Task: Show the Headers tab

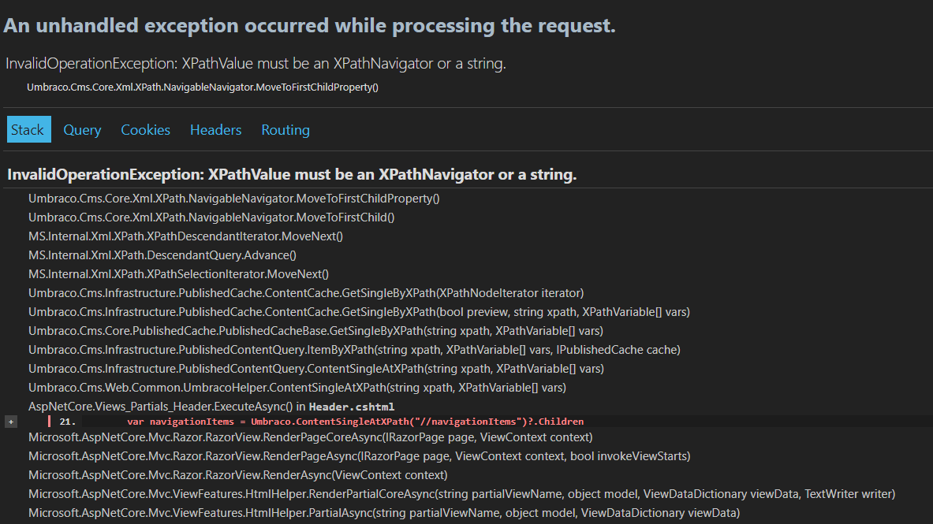Action: click(215, 130)
